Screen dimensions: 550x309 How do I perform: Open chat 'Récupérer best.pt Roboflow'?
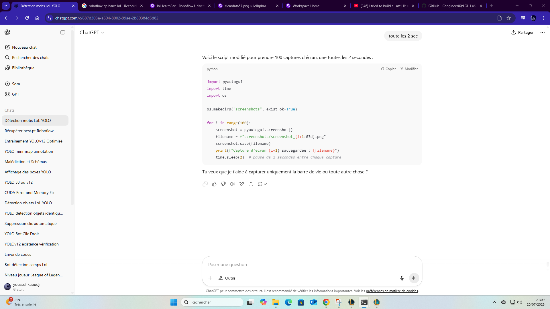point(35,131)
